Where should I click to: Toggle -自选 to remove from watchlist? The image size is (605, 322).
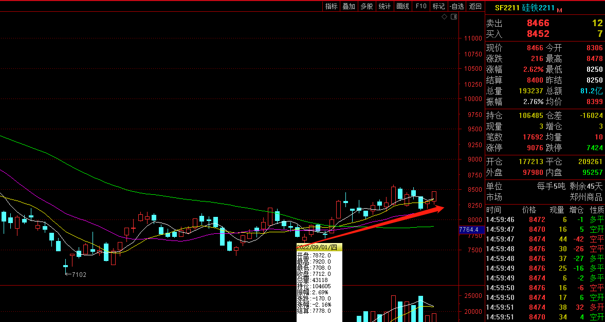[x=456, y=7]
